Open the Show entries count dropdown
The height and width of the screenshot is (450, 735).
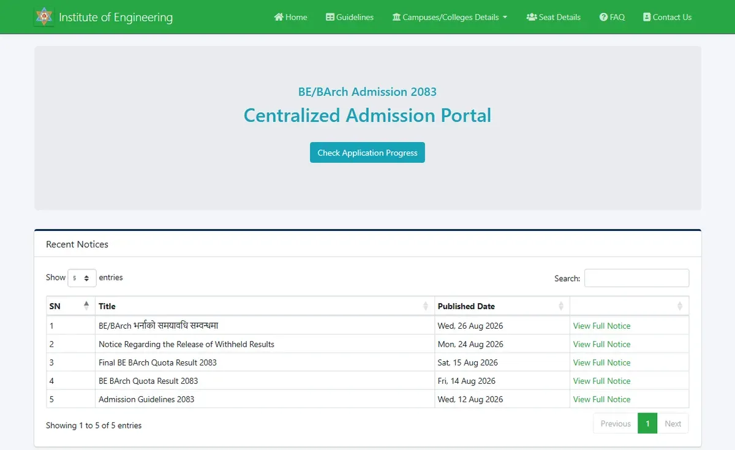(82, 278)
